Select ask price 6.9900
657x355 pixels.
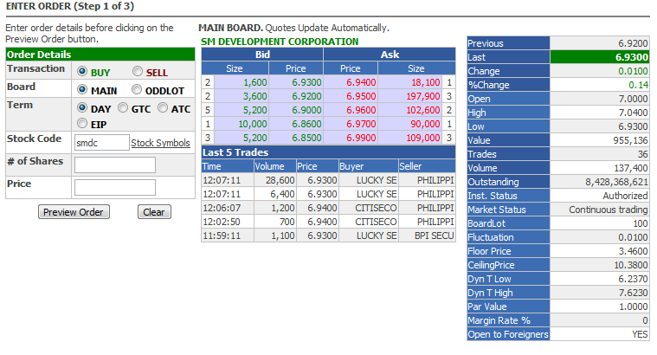click(361, 138)
